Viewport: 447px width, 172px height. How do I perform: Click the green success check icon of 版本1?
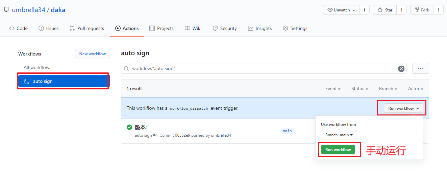pyautogui.click(x=129, y=127)
